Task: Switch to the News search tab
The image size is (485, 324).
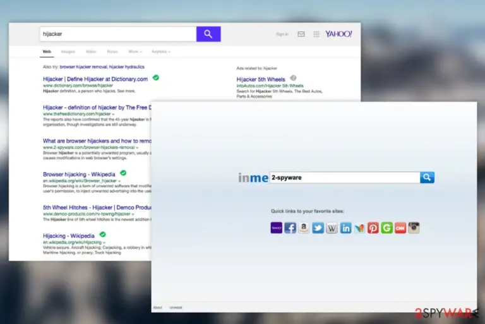Action: pyautogui.click(x=112, y=52)
